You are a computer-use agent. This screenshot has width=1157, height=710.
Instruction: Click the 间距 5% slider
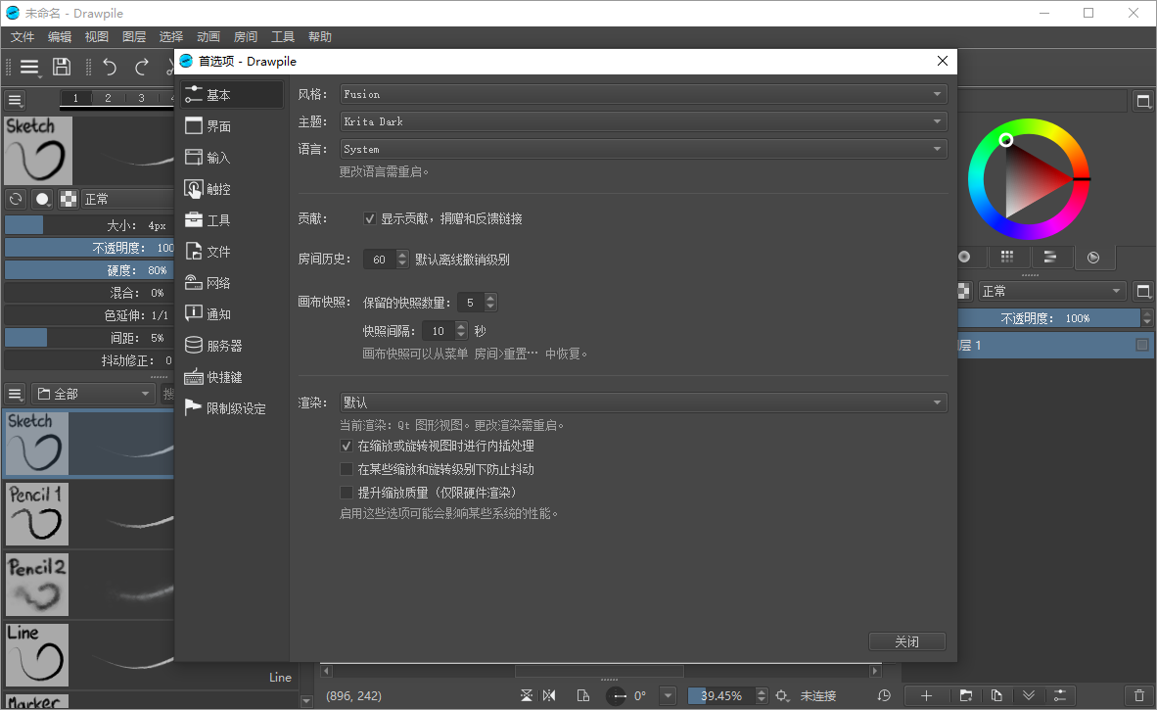pyautogui.click(x=89, y=338)
